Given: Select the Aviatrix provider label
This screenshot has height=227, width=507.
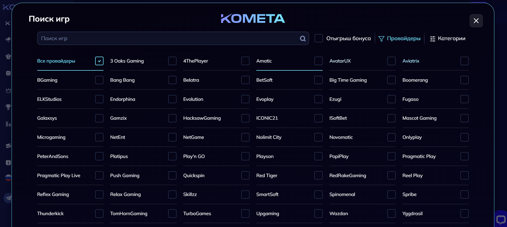Looking at the screenshot, I should (x=411, y=61).
